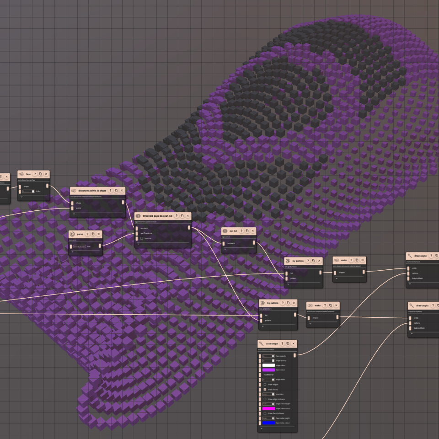
Task: Duplicate the not list node
Action: click(x=247, y=231)
